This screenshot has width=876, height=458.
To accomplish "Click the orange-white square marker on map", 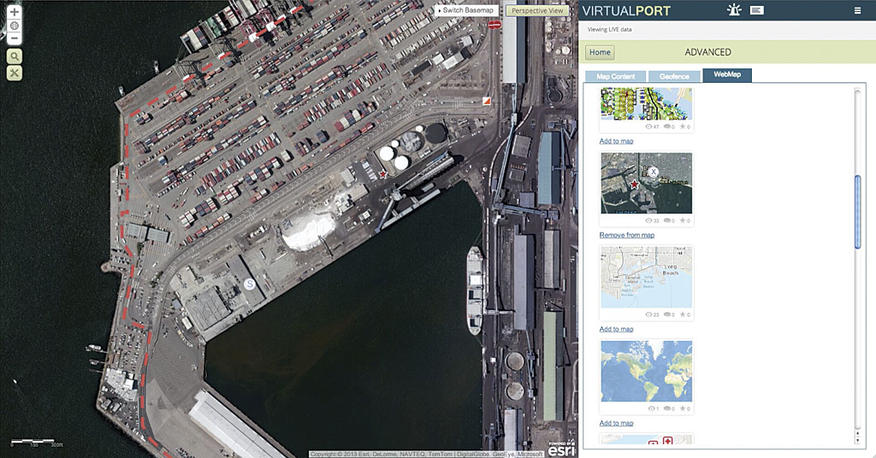I will tap(487, 101).
